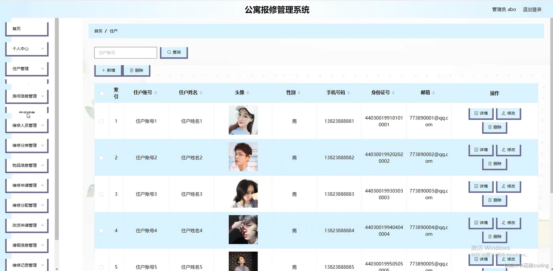This screenshot has width=553, height=271.
Task: Expand 物品信息管理 sidebar menu
Action: click(x=27, y=165)
